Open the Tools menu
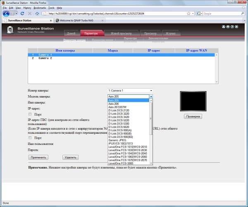 point(51,8)
